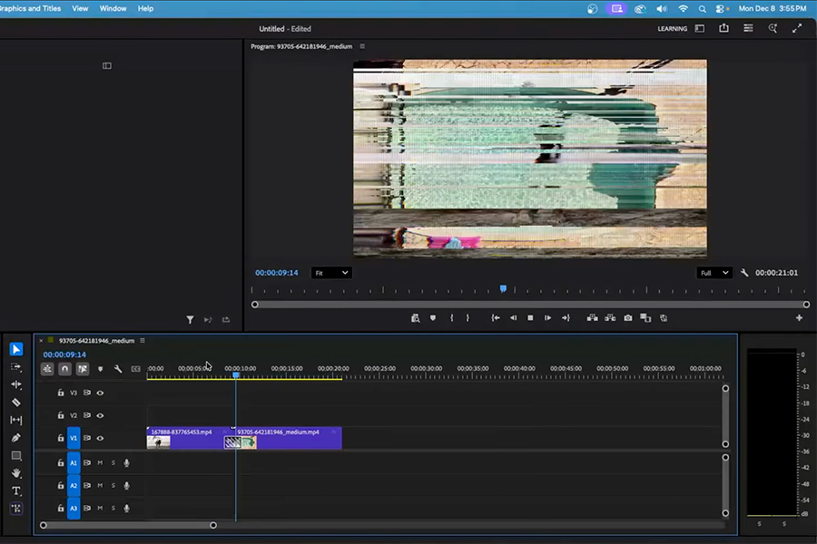Open the timeline panel menu

143,340
